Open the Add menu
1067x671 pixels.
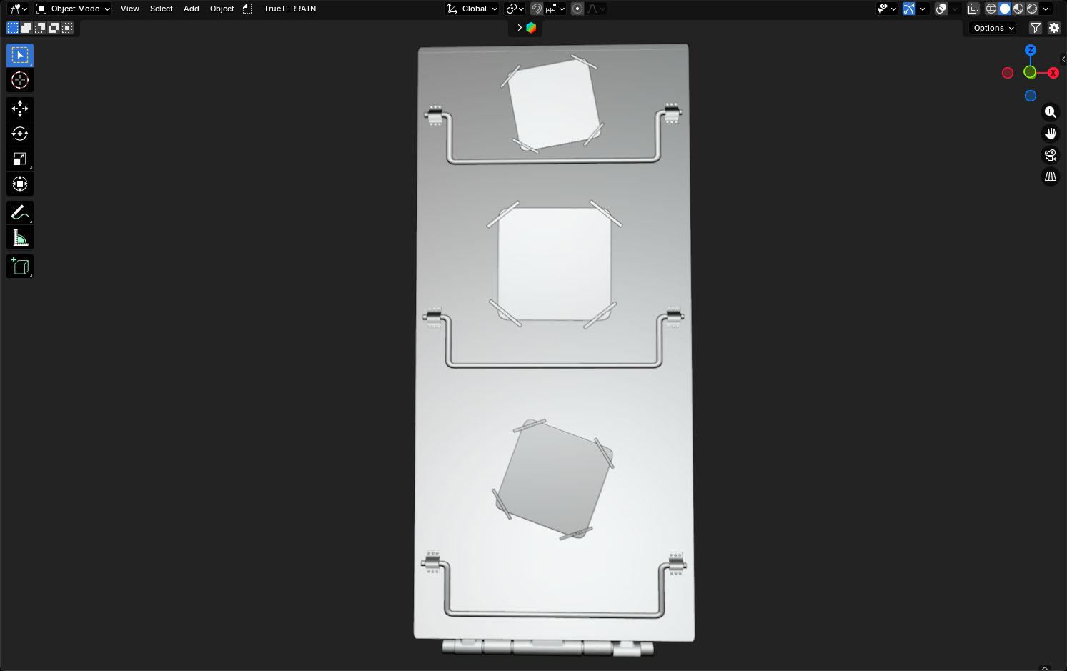[192, 9]
